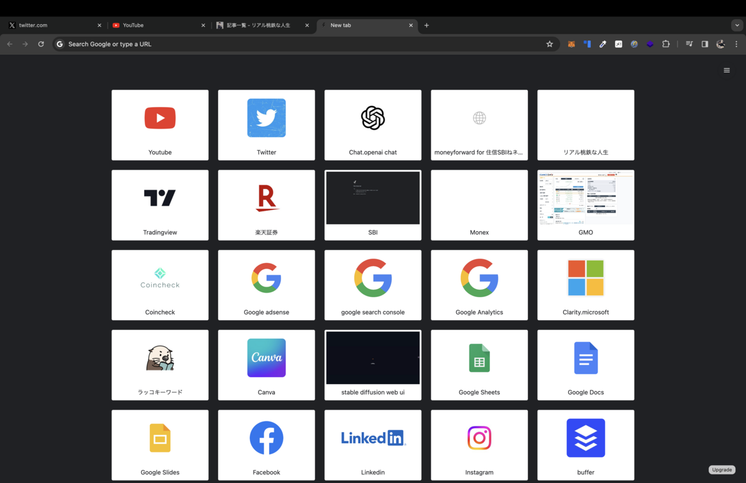Open the Google Sheets tile

pos(479,365)
